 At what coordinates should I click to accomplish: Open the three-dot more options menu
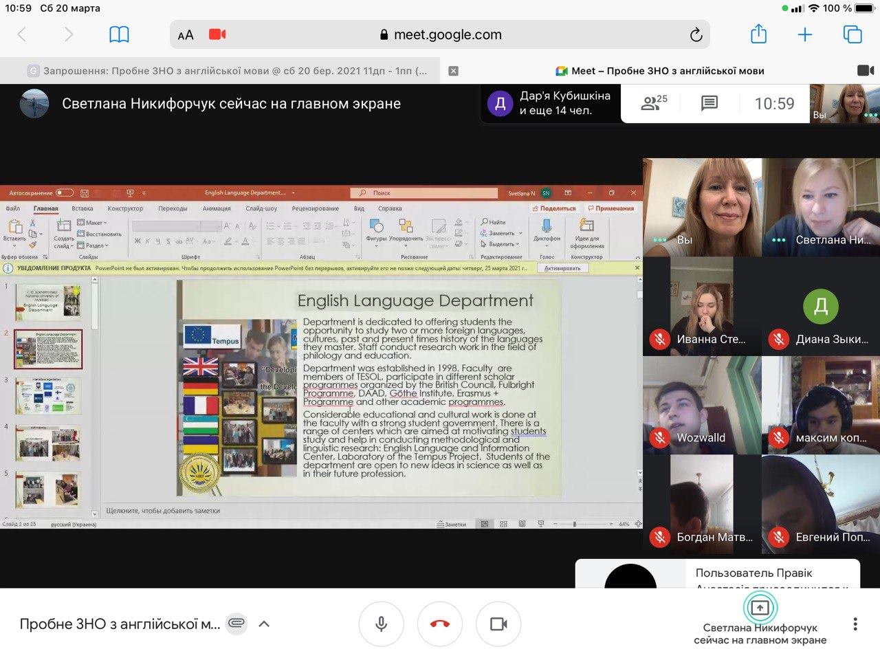pos(855,624)
